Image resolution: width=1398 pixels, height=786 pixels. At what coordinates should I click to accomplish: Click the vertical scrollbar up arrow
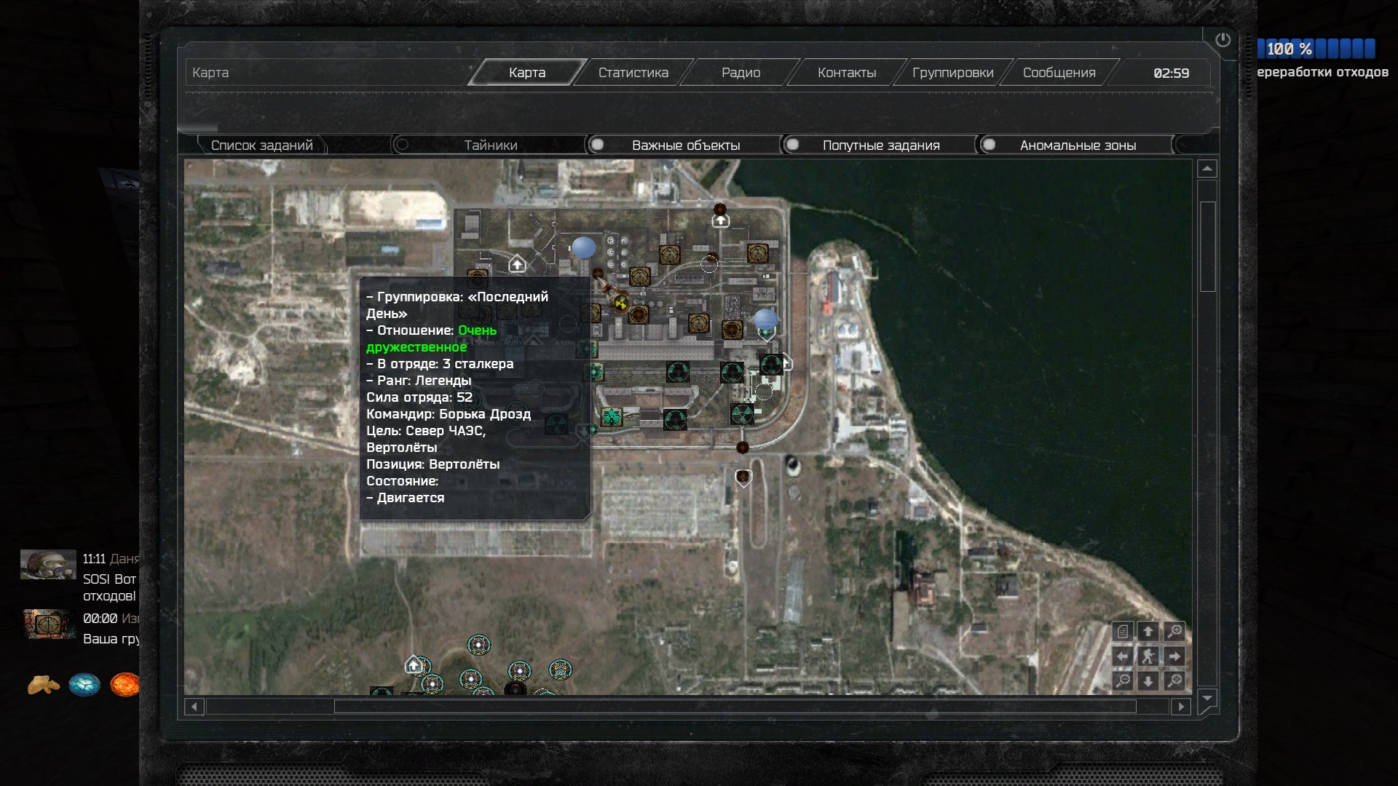[x=1207, y=169]
